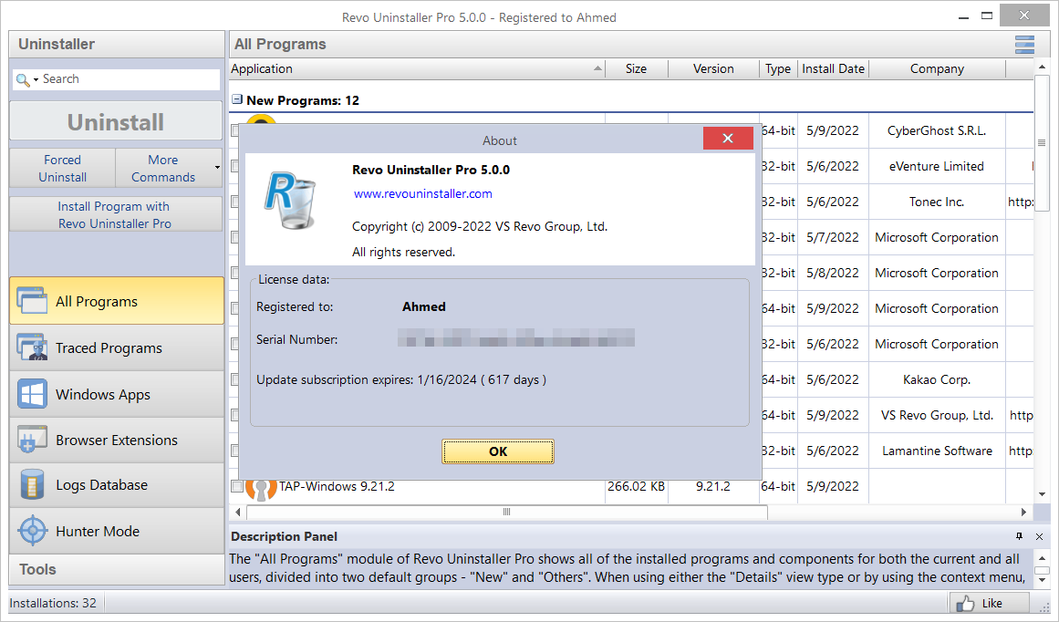Screen dimensions: 1059x622
Task: Click the horizontal scrollbar thumb
Action: coord(506,512)
